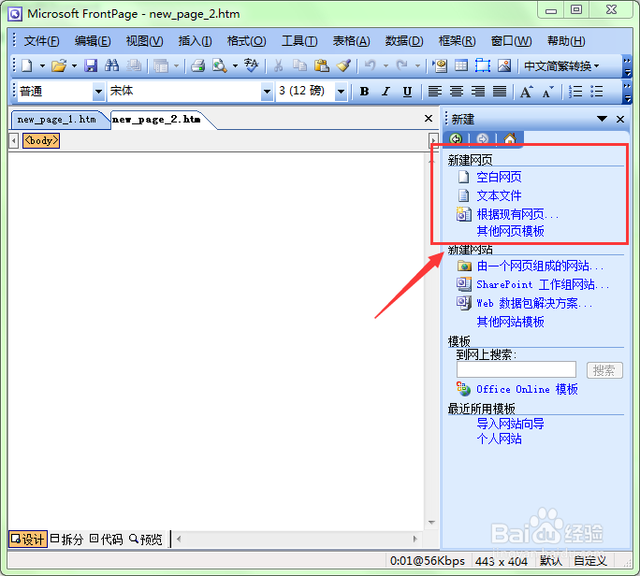The width and height of the screenshot is (640, 576).
Task: Click task pane Back arrow icon
Action: (456, 139)
